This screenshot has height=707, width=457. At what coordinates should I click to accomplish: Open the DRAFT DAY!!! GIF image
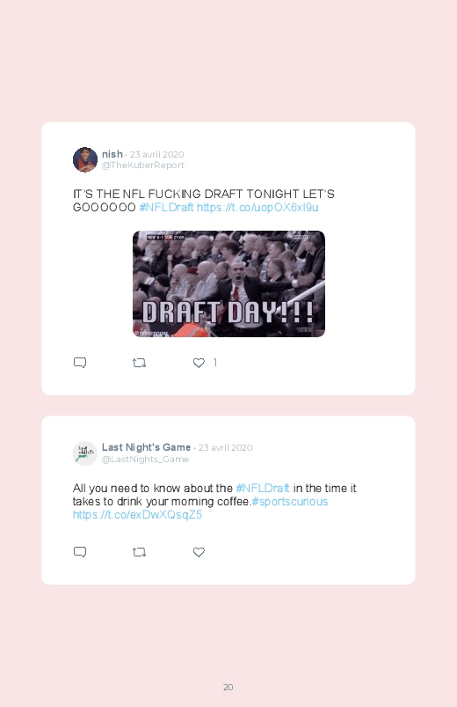228,284
